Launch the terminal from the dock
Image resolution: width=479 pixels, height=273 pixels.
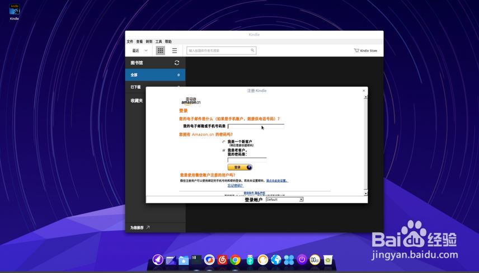pos(196,260)
